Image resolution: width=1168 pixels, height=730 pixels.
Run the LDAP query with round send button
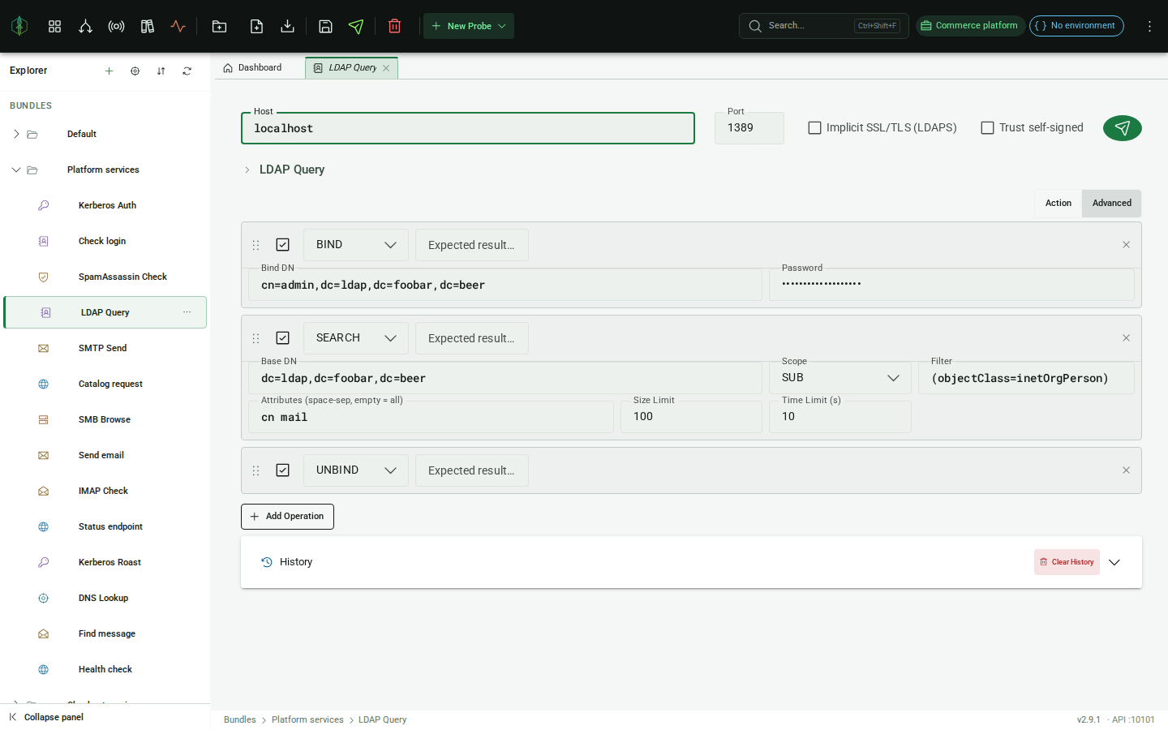coord(1122,127)
